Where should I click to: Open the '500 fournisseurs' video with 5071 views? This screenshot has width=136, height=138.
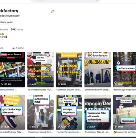coord(98,70)
